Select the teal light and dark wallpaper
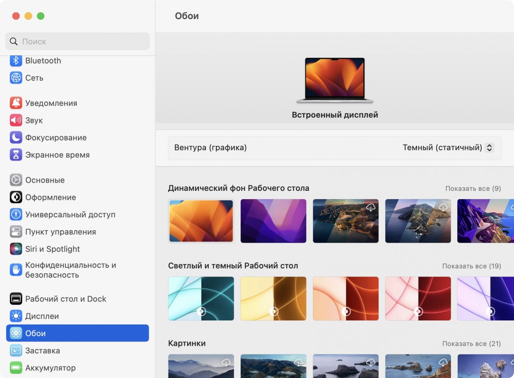 201,299
